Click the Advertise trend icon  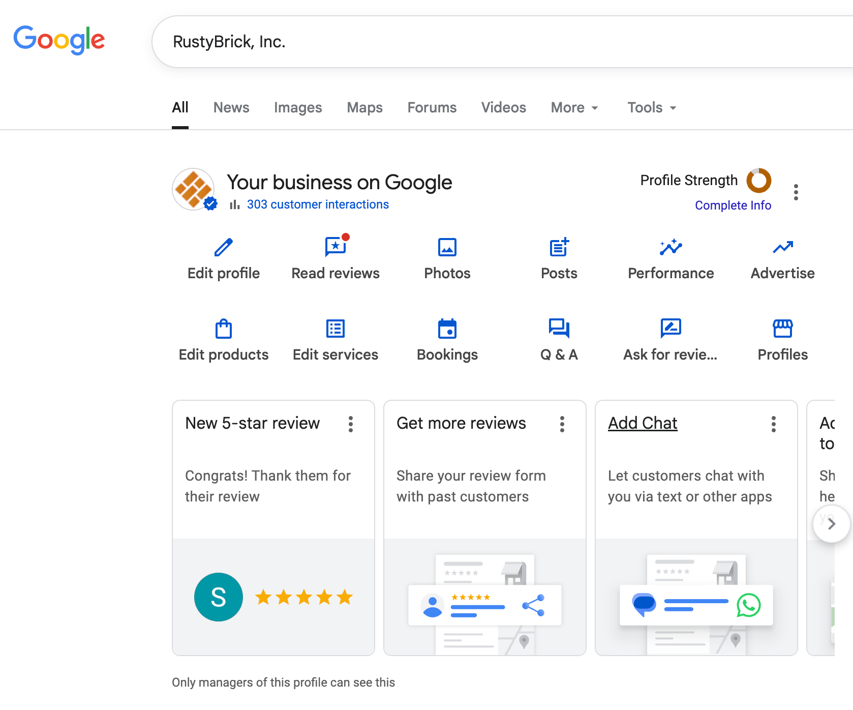[x=782, y=248]
